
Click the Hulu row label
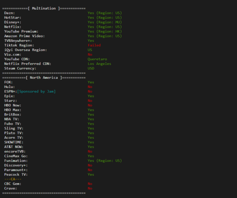tap(10, 87)
